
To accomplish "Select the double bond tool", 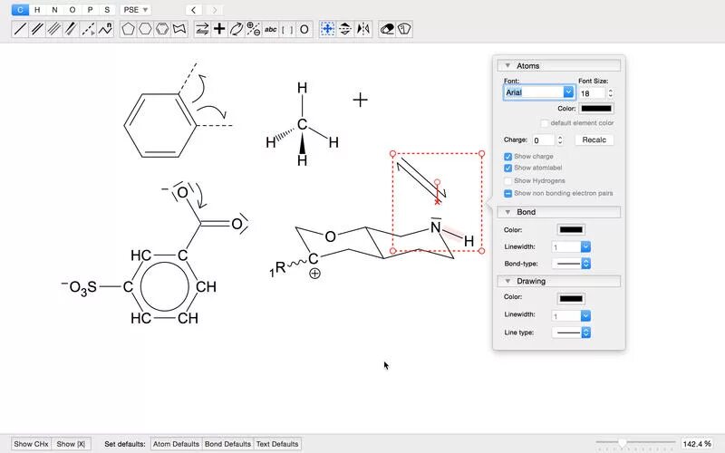I will tap(37, 30).
